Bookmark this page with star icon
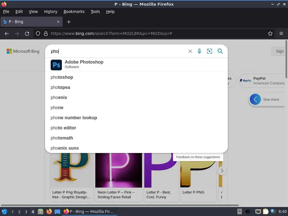The width and height of the screenshot is (288, 216). coord(270,34)
